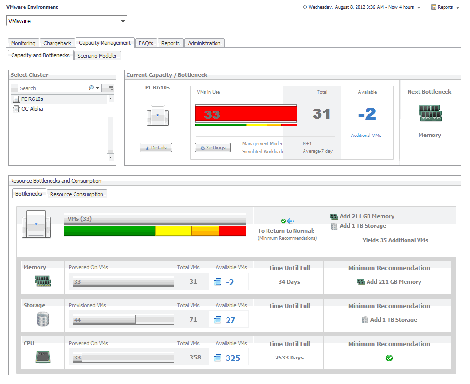
Task: Expand the time range dropdown arrow
Action: (419, 8)
